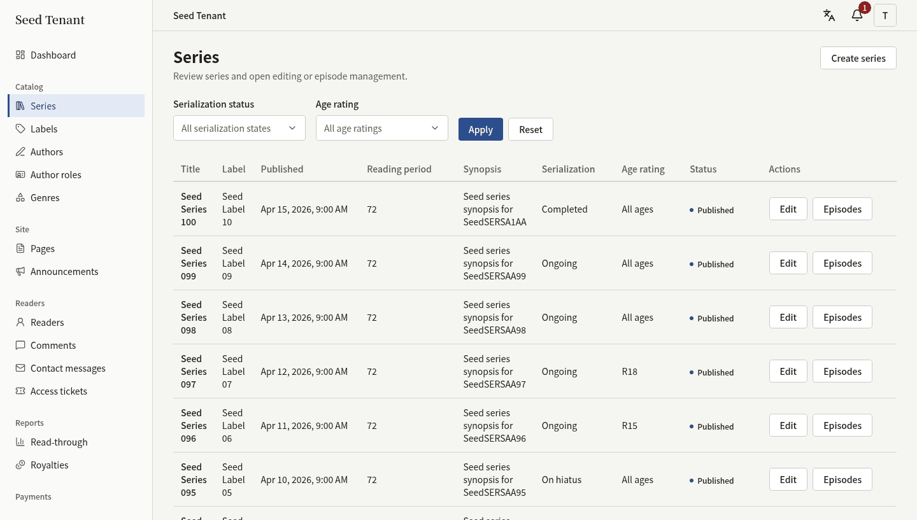Open notifications bell with 1 alert
This screenshot has width=917, height=520.
pos(857,15)
